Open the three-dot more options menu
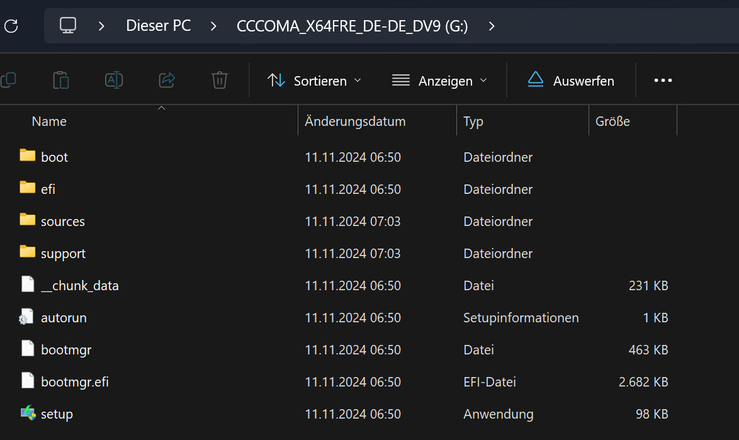739x440 pixels. pyautogui.click(x=663, y=81)
